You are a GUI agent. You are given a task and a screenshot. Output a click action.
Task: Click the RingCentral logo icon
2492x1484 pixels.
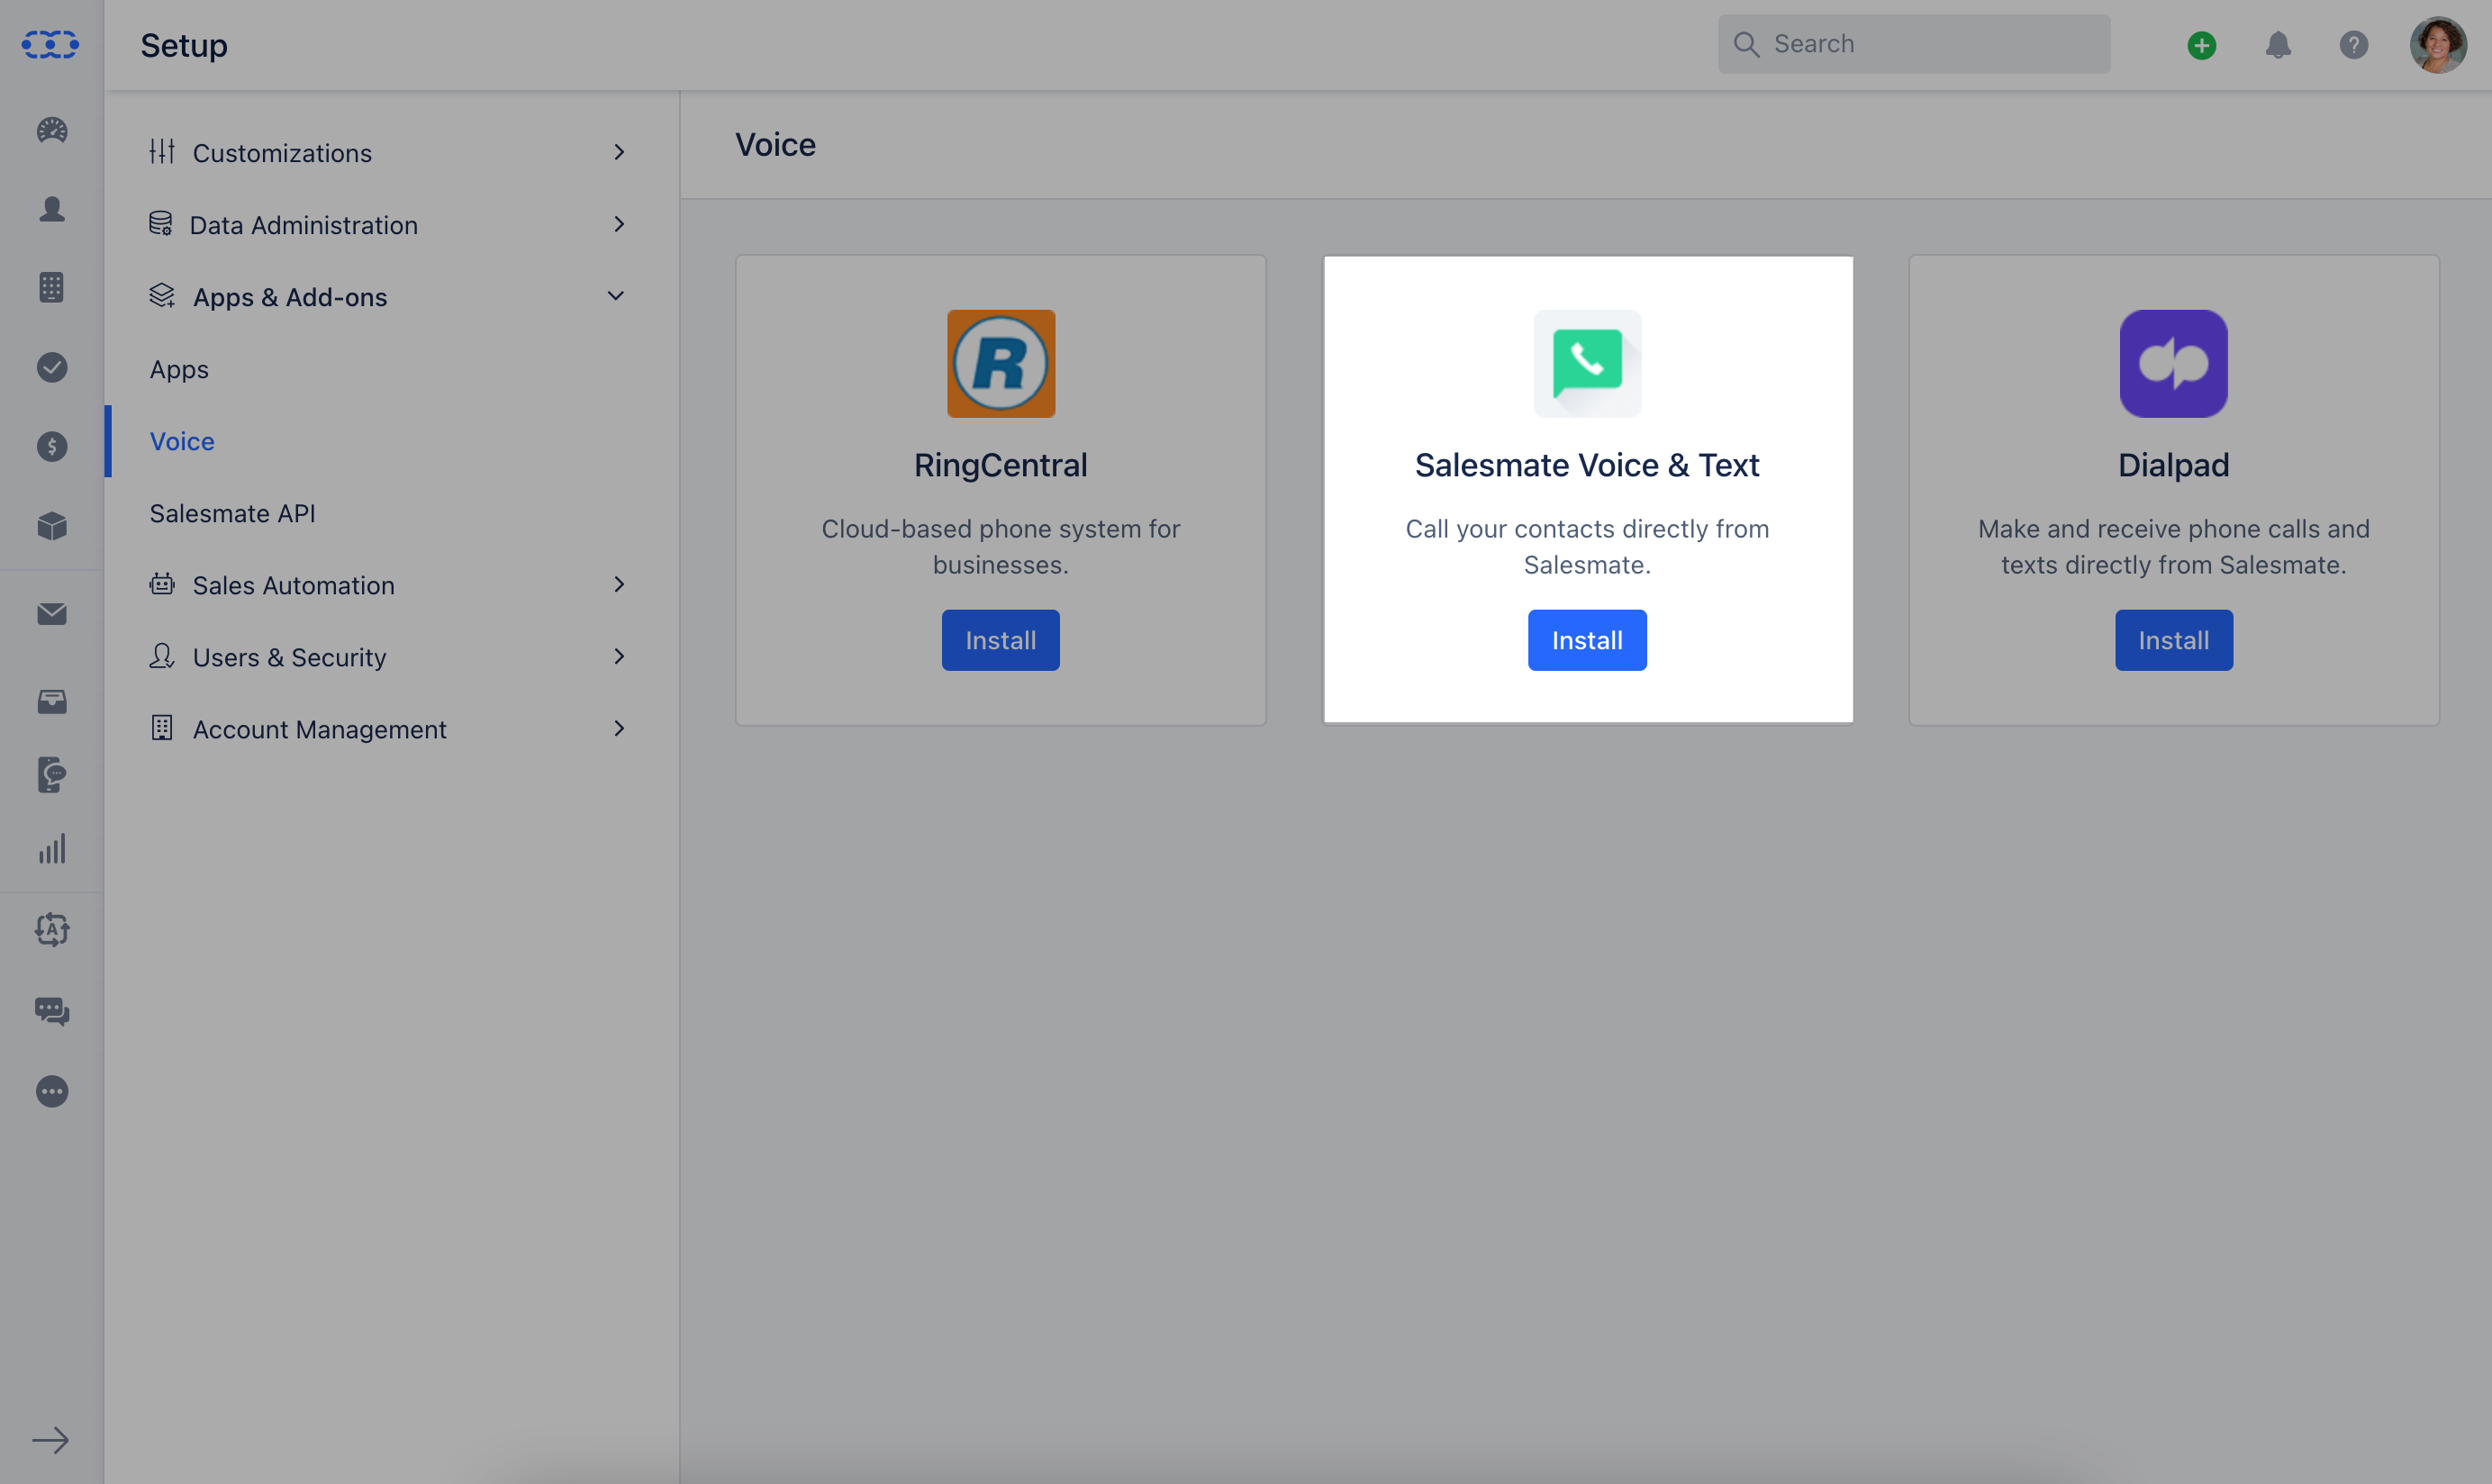tap(1001, 363)
